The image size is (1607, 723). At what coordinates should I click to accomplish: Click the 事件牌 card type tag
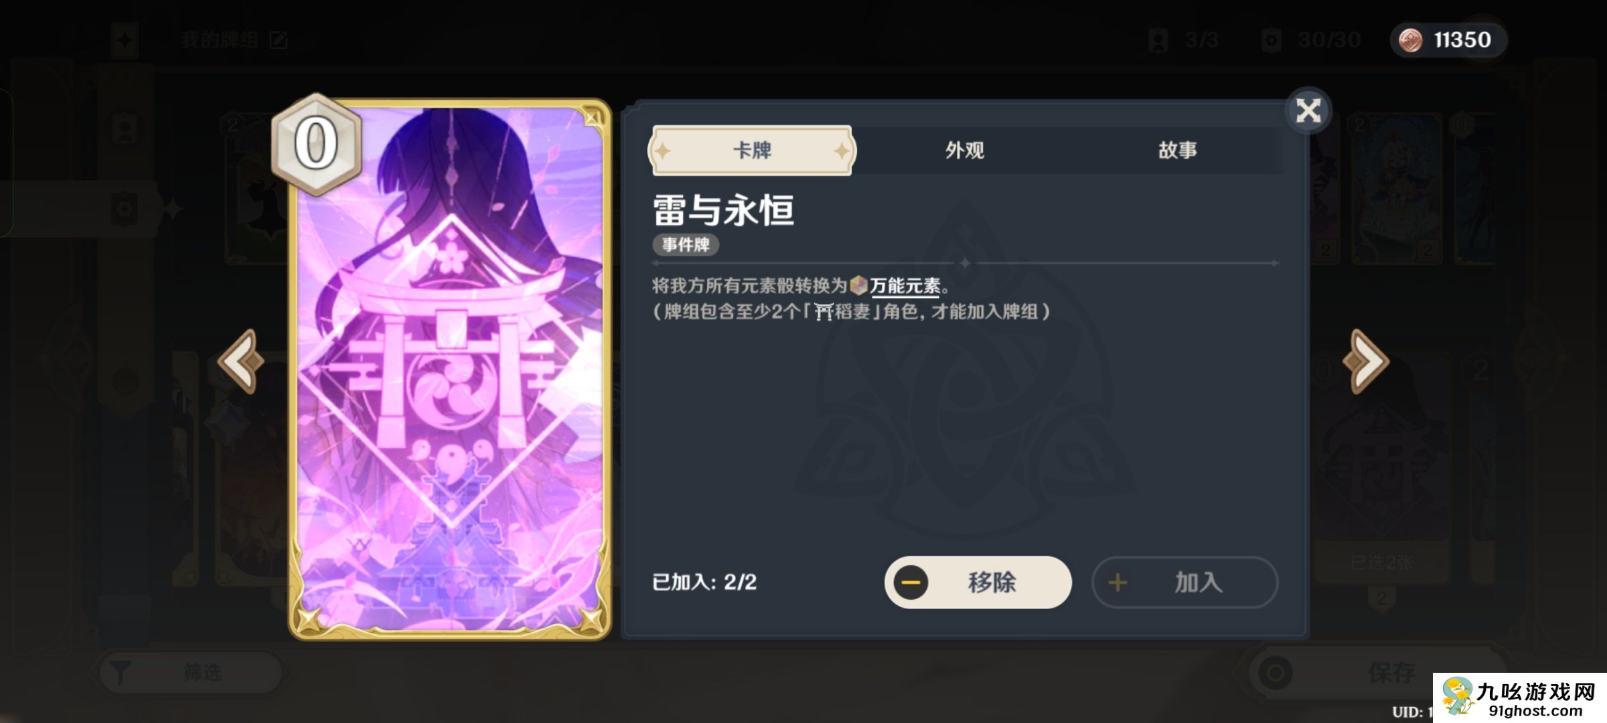pos(686,244)
